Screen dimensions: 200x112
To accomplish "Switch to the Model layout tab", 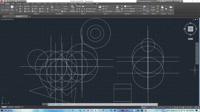I will 4,107.
